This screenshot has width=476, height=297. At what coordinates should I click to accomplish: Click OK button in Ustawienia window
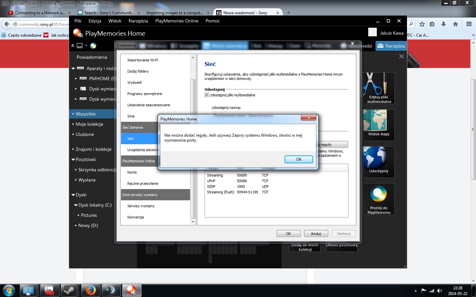(289, 234)
